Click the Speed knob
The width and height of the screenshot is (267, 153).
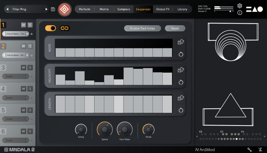coord(105,129)
